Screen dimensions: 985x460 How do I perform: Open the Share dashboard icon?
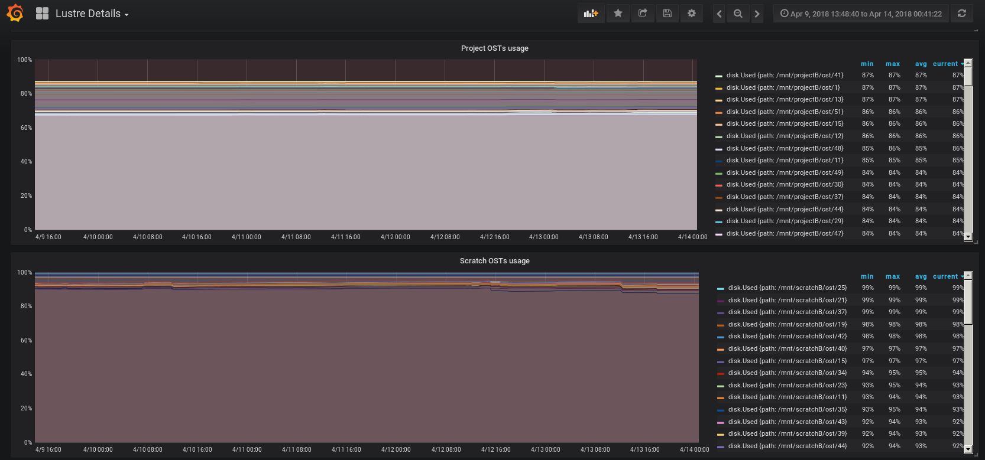(x=643, y=14)
